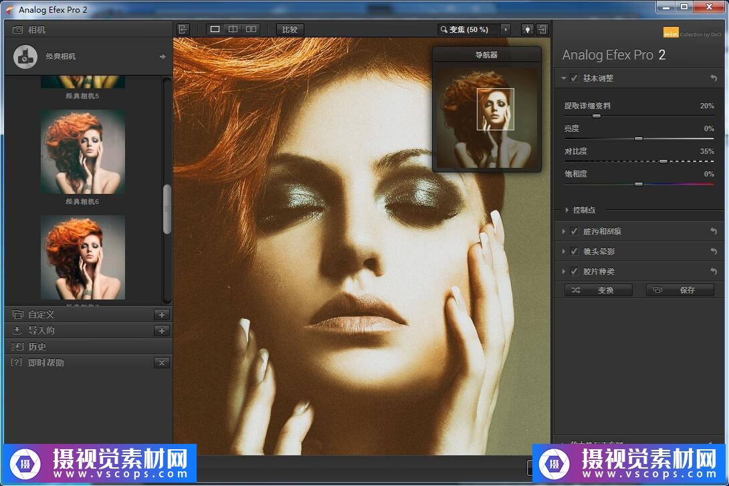Switch to split preview view icon

(x=233, y=29)
